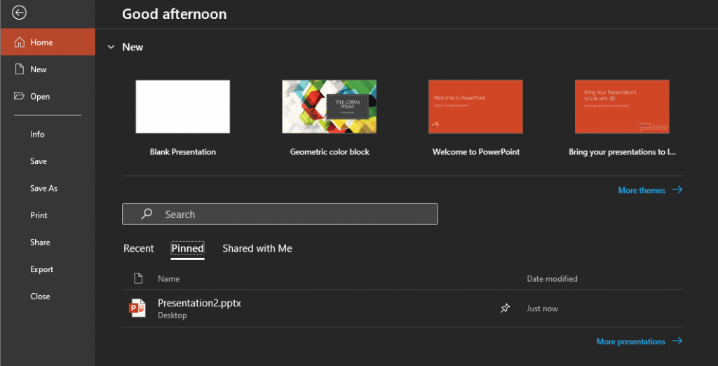Choose Close in the sidebar
This screenshot has width=718, height=366.
pos(40,297)
